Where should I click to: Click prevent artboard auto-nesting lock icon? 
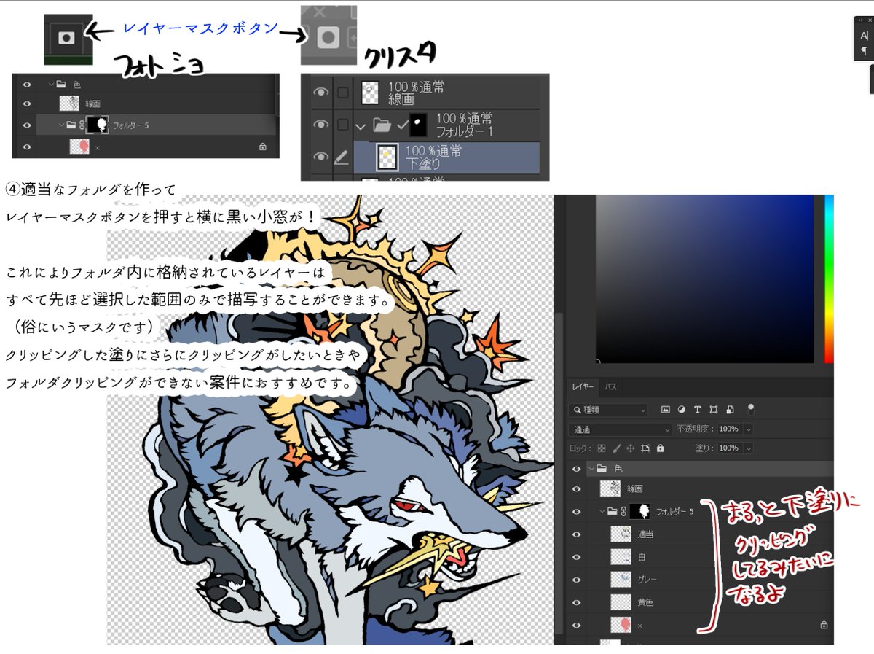[645, 448]
